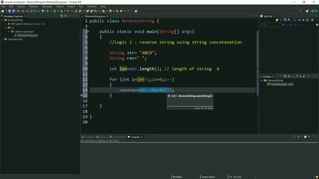
Task: Click the yellow Back navigation arrow
Action: (x=121, y=11)
